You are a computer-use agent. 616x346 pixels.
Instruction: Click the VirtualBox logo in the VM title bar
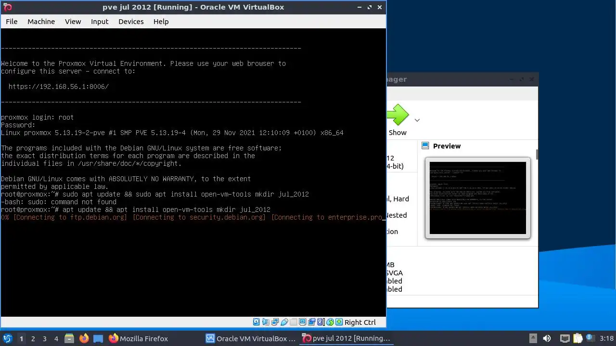[7, 7]
